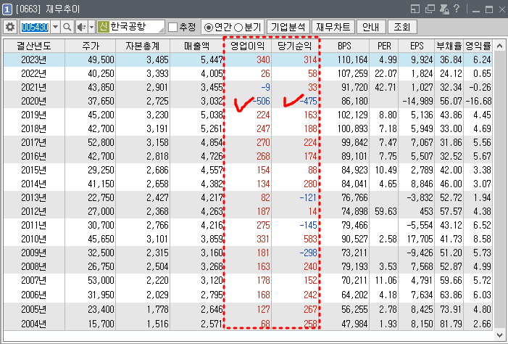The height and width of the screenshot is (344, 508).
Task: Click the scroll up arrow of table
Action: 499,46
